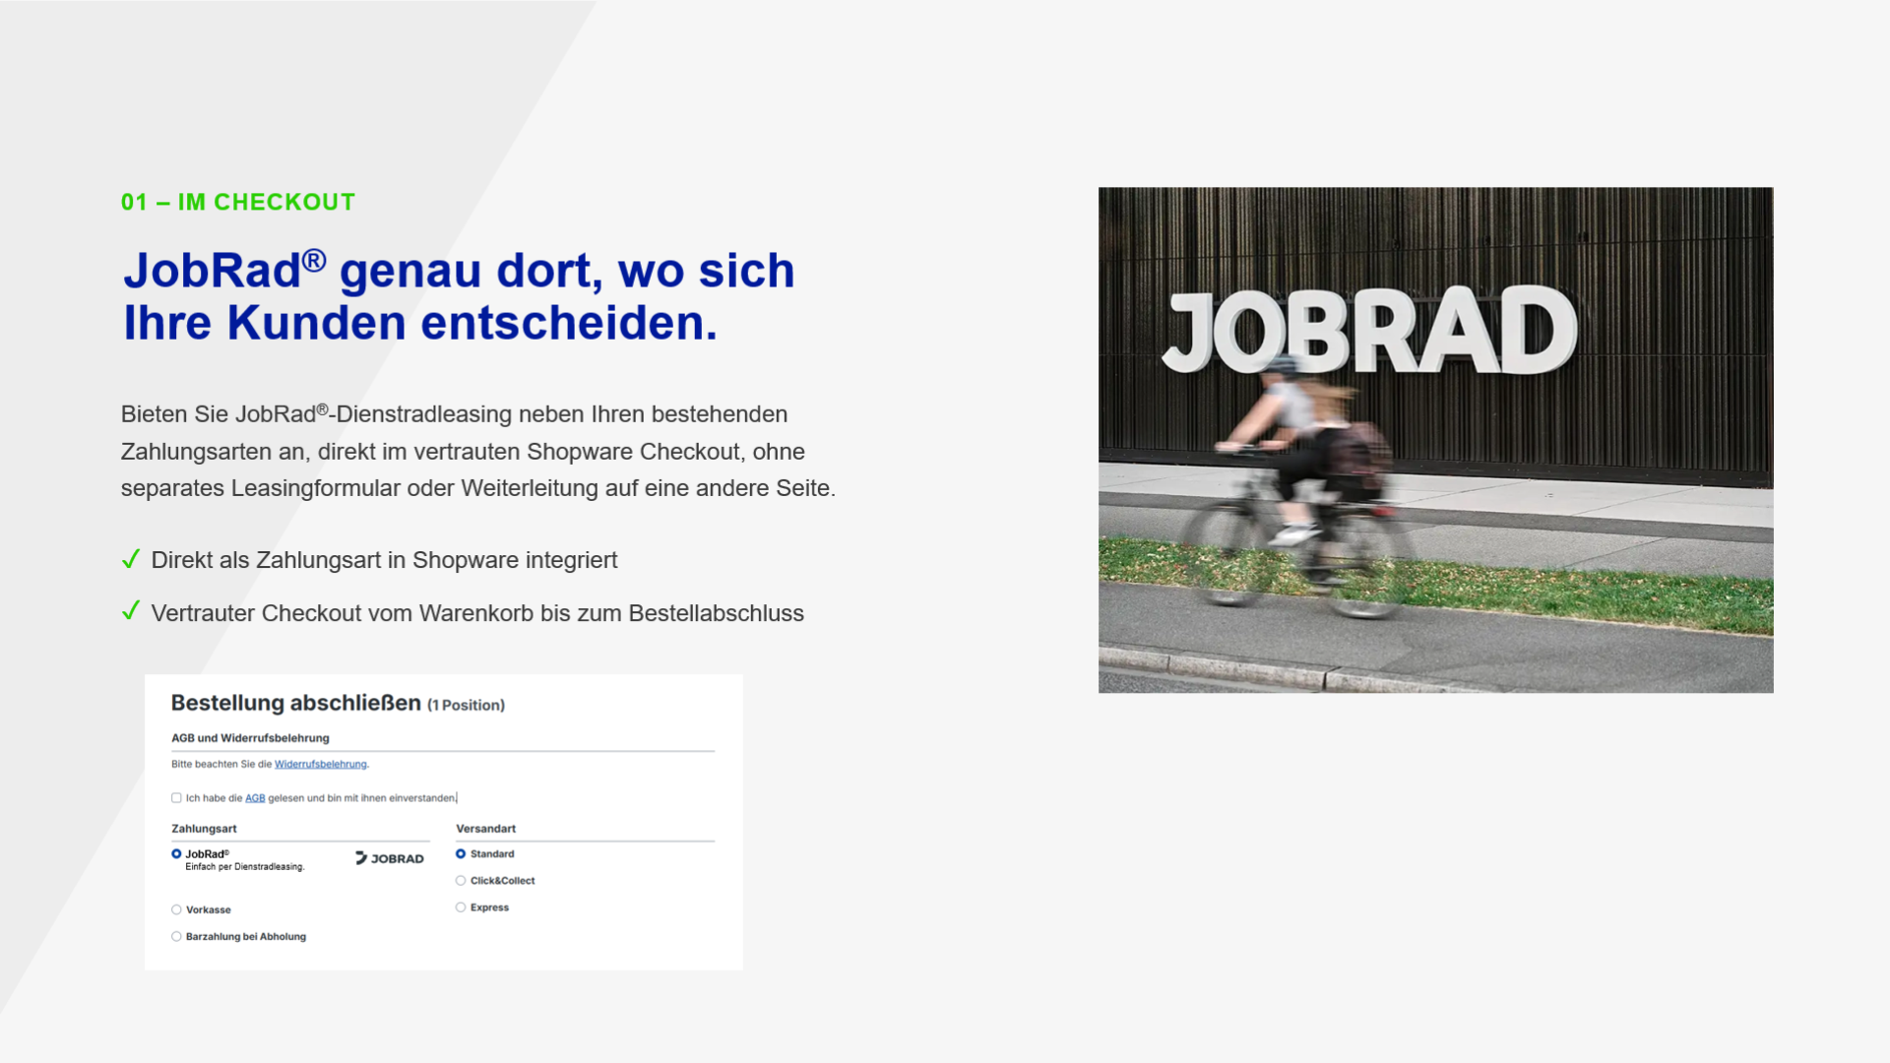Click 'Direkt als Zahlungsart in Shopware integriert'

point(384,560)
